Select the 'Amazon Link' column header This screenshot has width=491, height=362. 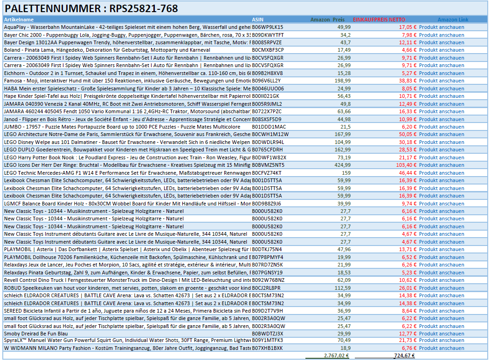[x=453, y=20]
